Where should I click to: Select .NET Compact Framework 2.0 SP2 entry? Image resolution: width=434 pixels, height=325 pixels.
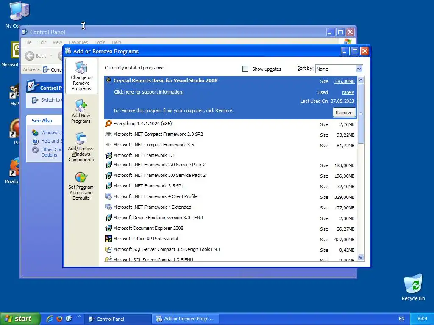[231, 134]
